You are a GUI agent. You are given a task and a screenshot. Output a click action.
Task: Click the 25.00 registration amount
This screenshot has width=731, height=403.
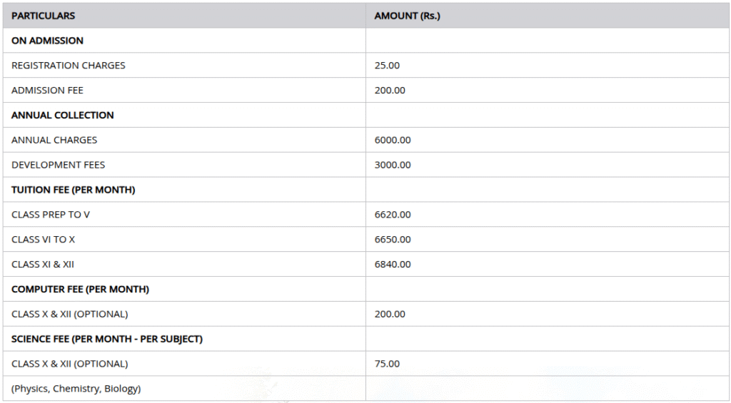pyautogui.click(x=387, y=66)
